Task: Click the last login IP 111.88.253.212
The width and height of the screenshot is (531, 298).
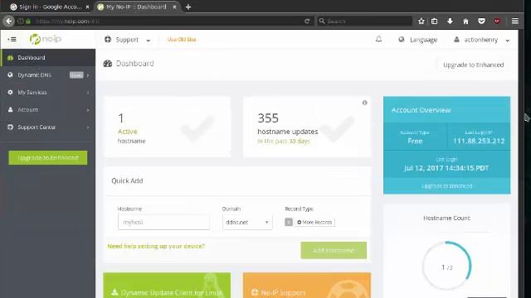Action: pyautogui.click(x=479, y=141)
